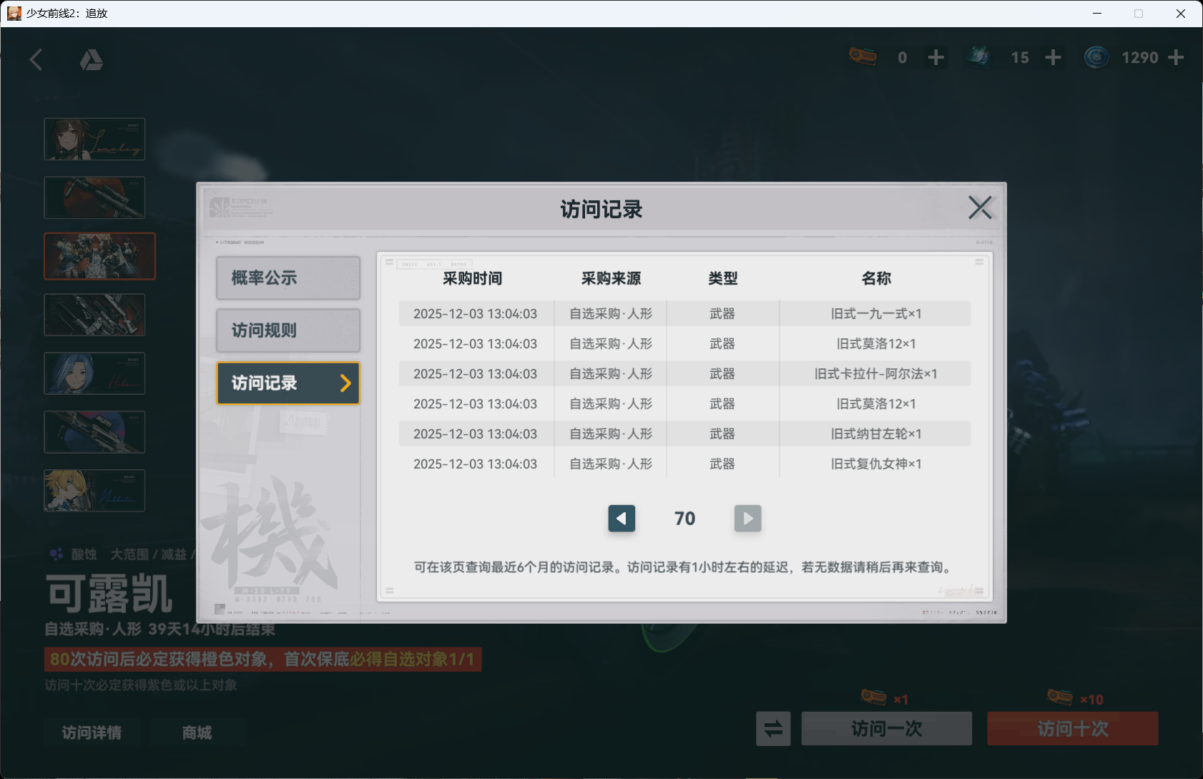Open the 商城 shop
The height and width of the screenshot is (779, 1203).
[197, 733]
